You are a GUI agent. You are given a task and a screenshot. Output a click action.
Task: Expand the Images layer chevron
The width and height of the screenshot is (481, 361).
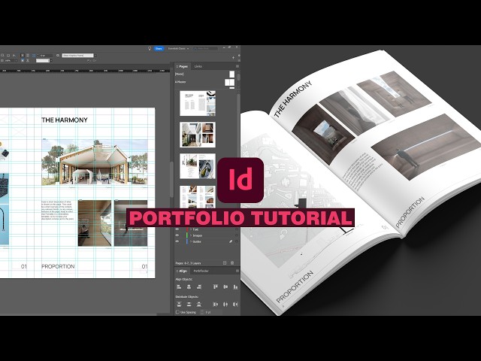coord(190,235)
